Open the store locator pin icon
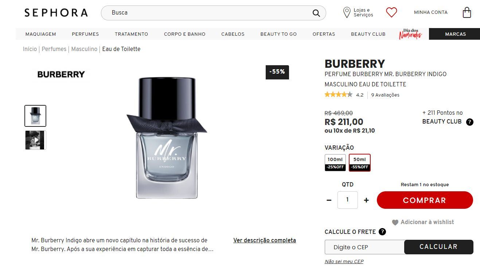 347,13
